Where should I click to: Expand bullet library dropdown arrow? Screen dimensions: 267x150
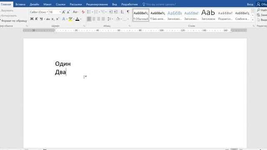(x=92, y=12)
